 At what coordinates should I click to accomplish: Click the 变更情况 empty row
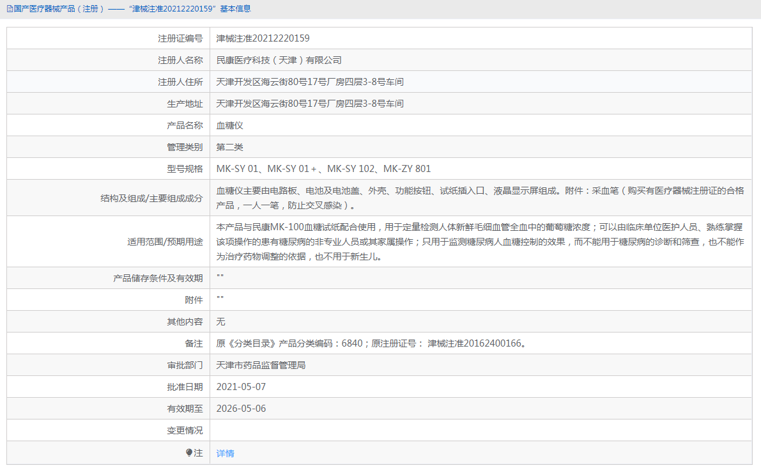click(447, 430)
